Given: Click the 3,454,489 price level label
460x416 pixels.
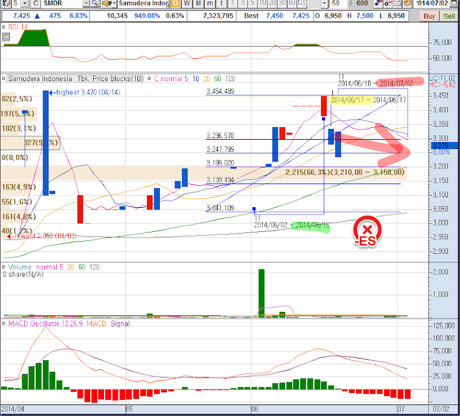Looking at the screenshot, I should (220, 91).
